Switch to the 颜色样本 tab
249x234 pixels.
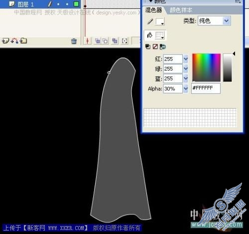click(181, 10)
